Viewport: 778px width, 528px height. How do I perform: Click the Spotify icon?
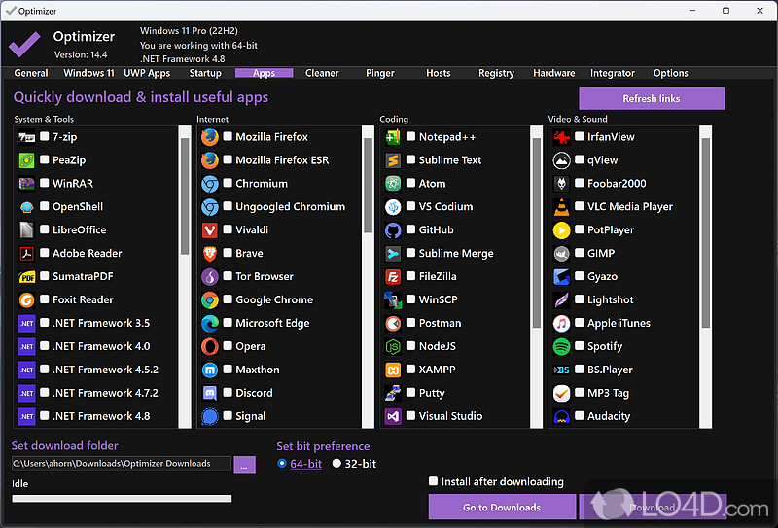[x=562, y=346]
